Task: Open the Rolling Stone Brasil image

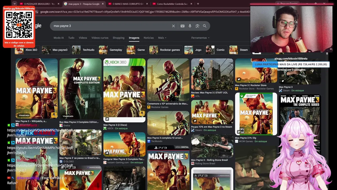Action: pos(212,146)
